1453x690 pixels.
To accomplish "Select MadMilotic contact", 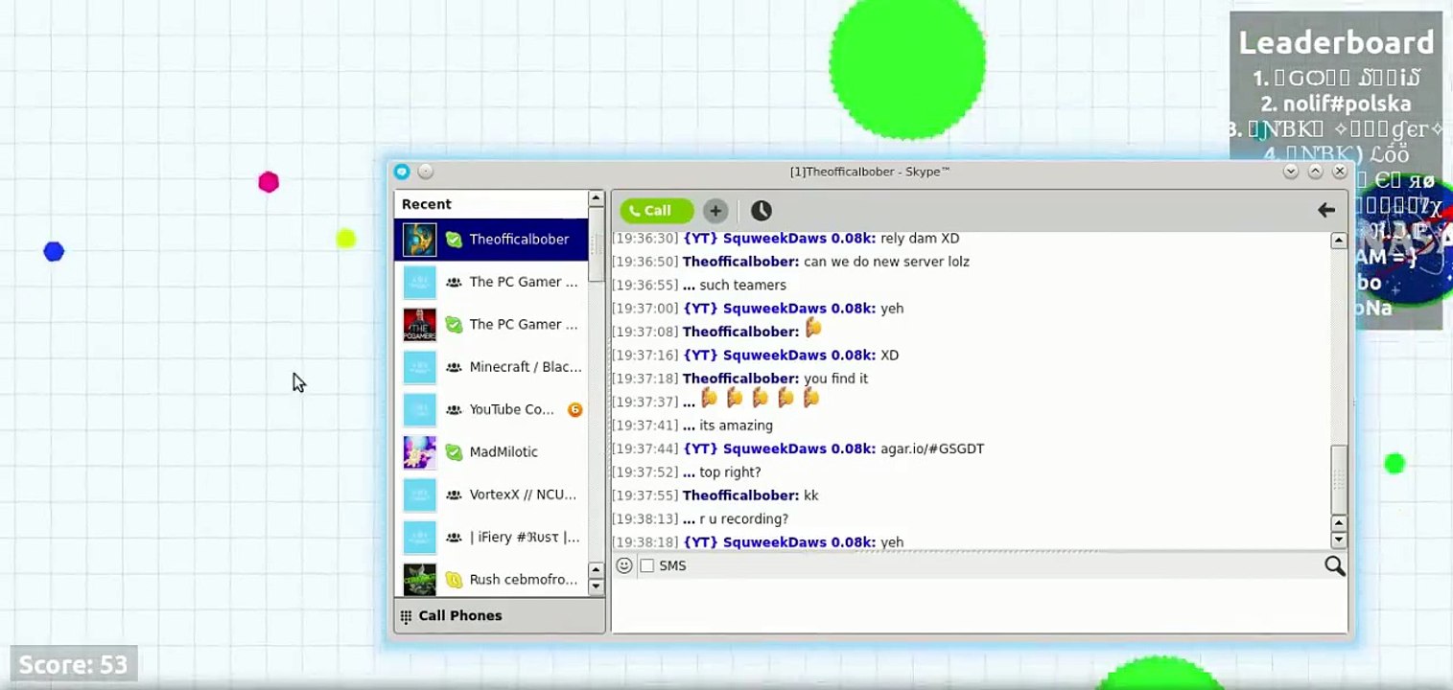I will pyautogui.click(x=491, y=451).
